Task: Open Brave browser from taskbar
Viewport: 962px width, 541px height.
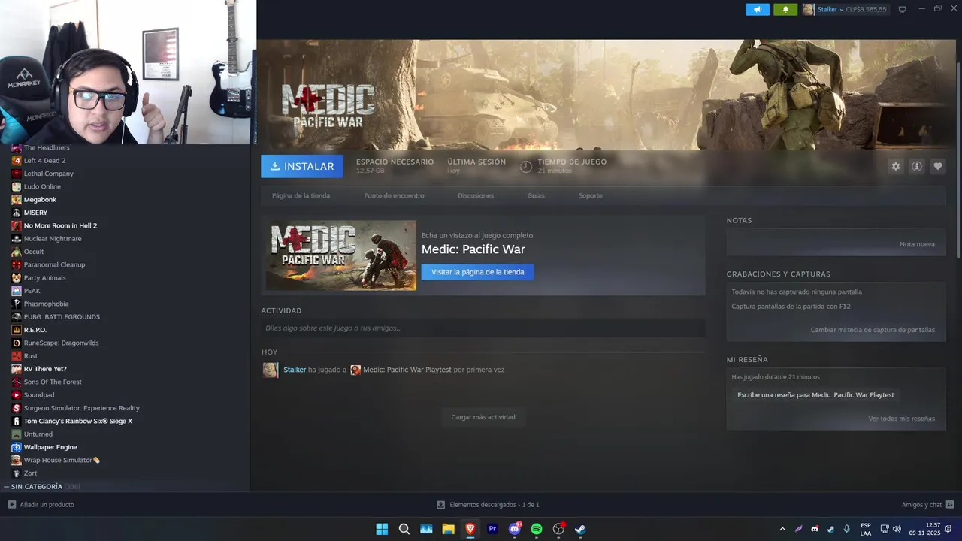Action: coord(470,529)
